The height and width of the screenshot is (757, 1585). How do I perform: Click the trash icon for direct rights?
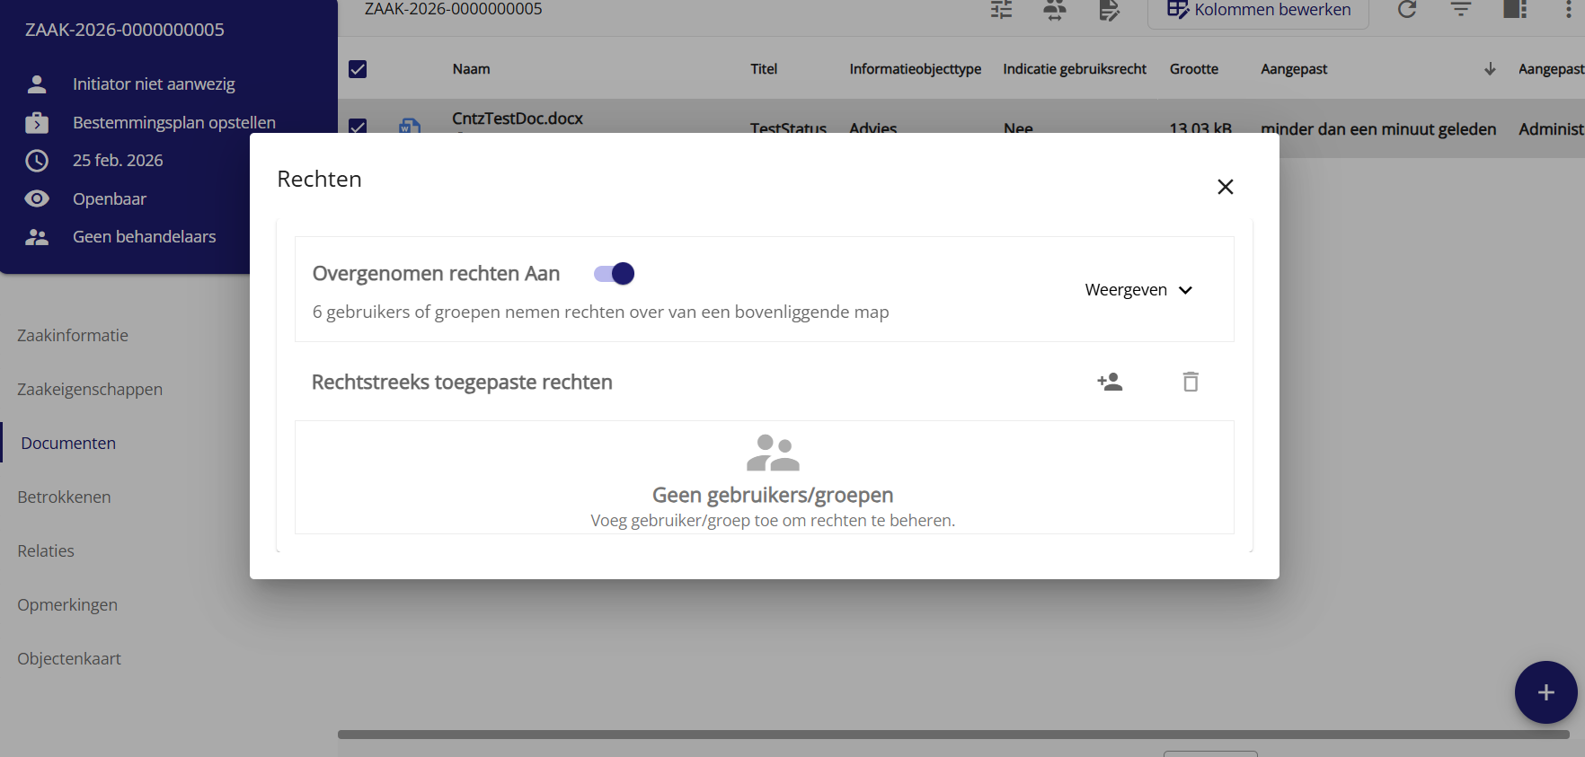point(1191,382)
